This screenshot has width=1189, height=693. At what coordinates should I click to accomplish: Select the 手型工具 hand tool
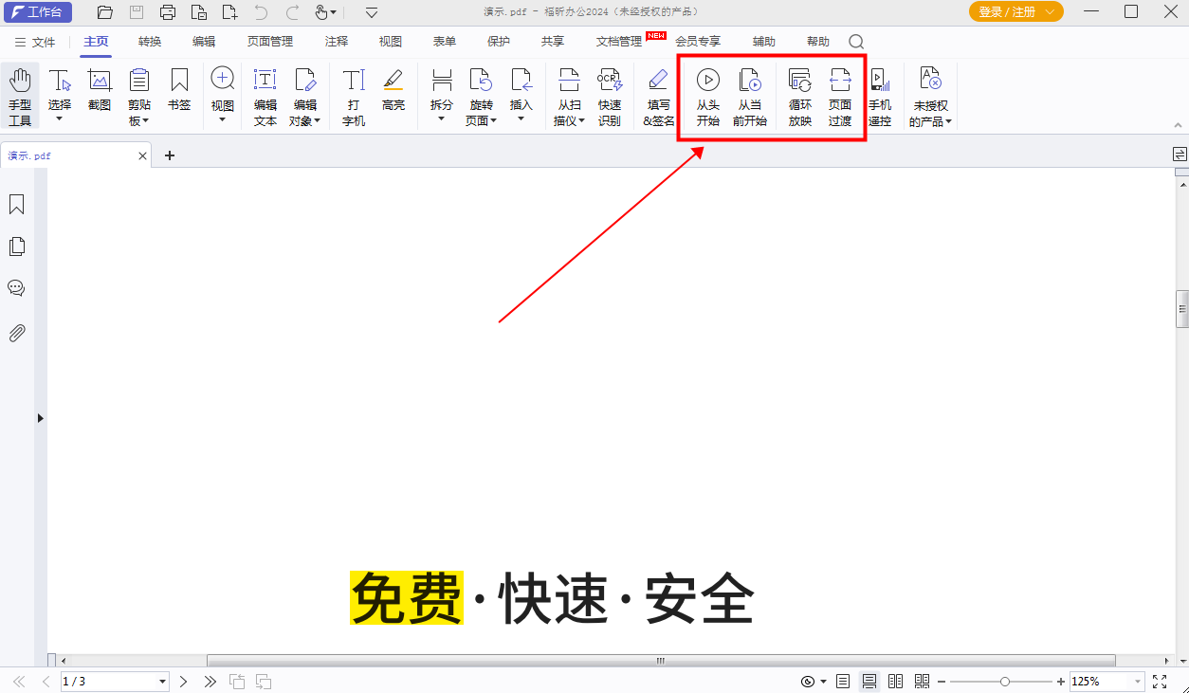tap(20, 95)
